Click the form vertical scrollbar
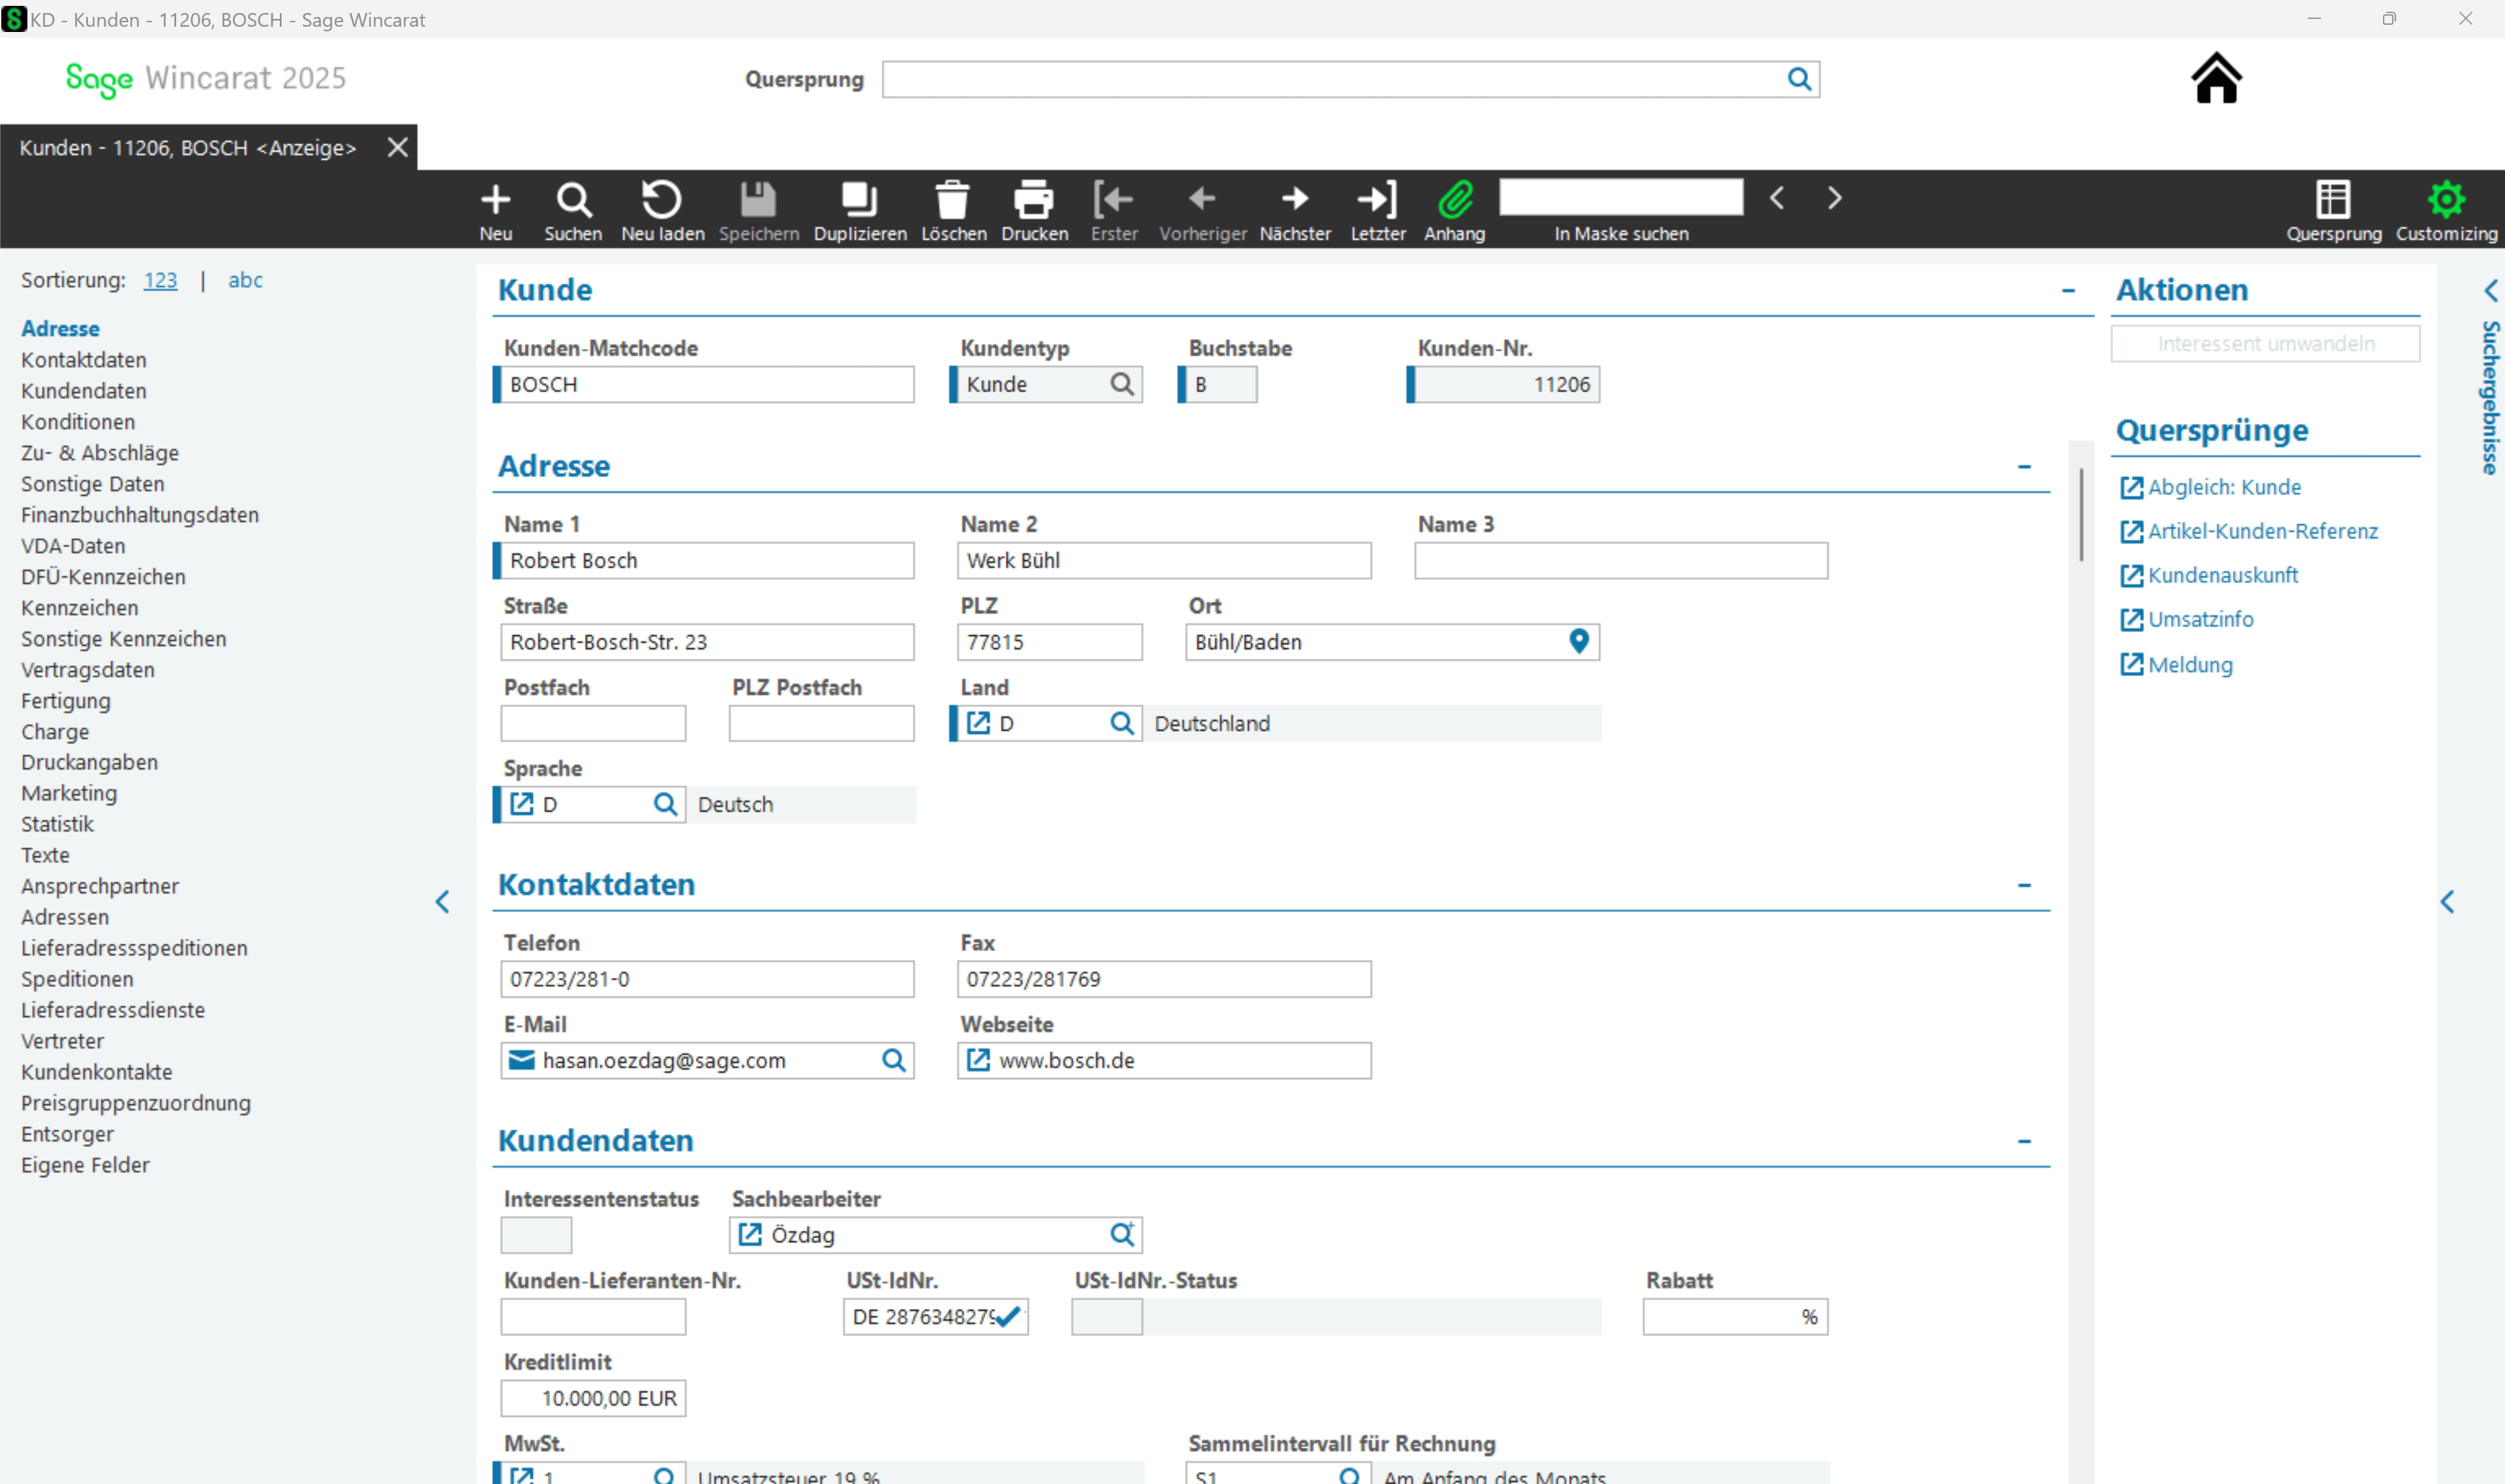Viewport: 2505px width, 1484px height. pos(2081,515)
